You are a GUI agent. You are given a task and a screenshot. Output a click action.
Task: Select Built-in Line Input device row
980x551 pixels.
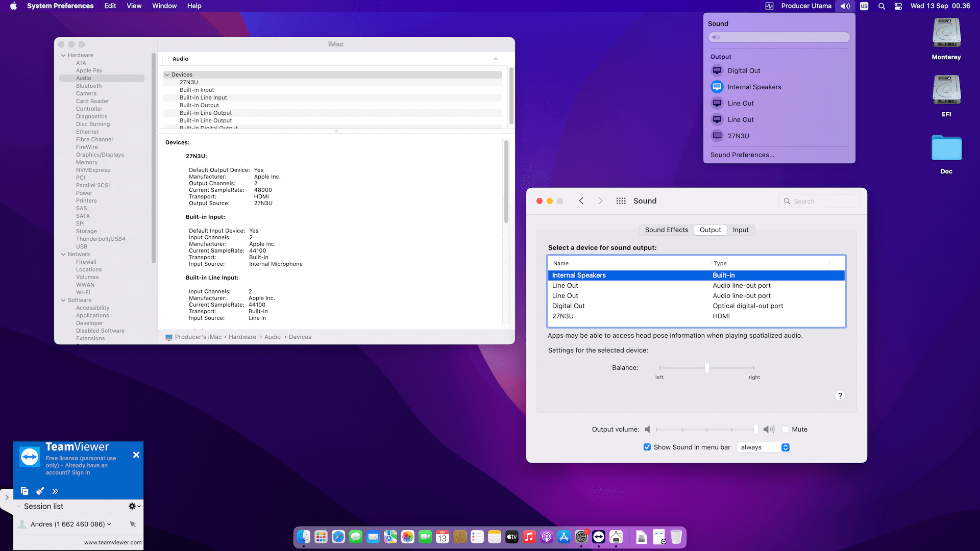332,98
